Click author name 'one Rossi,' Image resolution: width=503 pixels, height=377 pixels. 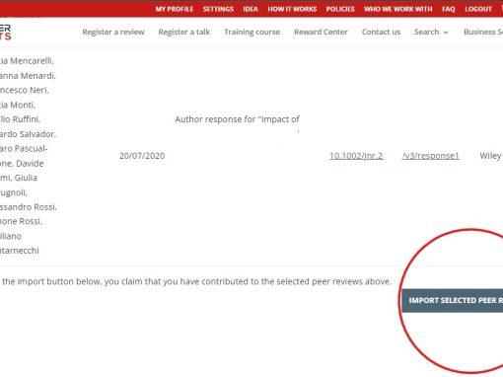click(x=21, y=221)
